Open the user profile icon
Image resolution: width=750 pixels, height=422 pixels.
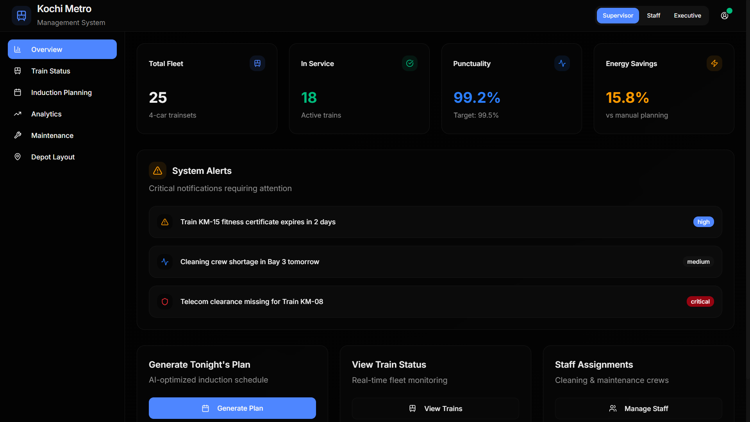pyautogui.click(x=725, y=16)
